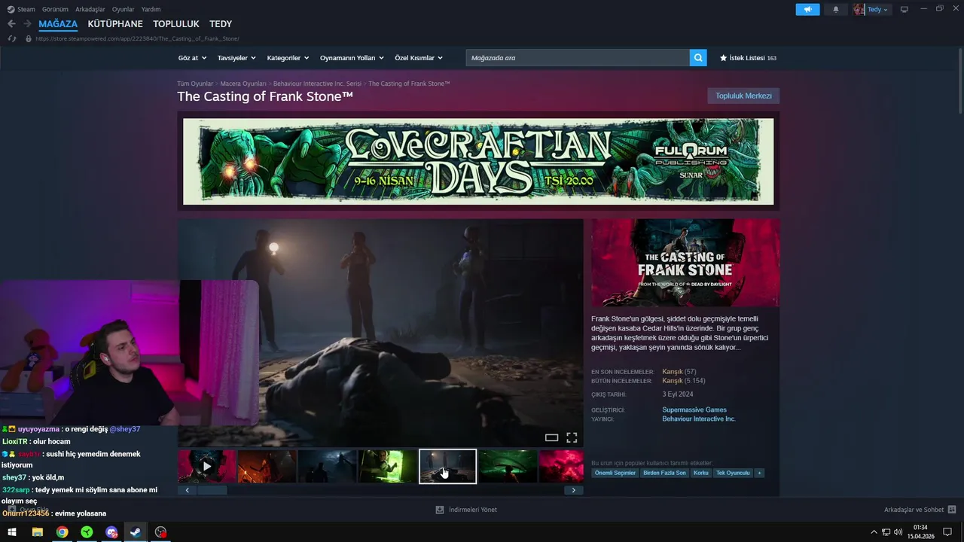The image size is (964, 542).
Task: Switch to the KÜTÜPHANE tab
Action: [x=115, y=24]
